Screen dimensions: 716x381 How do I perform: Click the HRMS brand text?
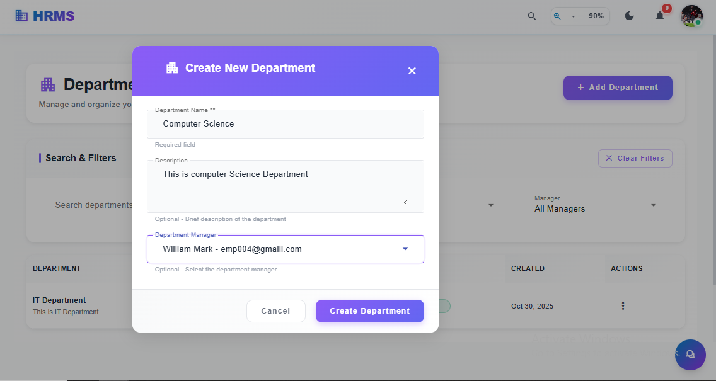[54, 16]
